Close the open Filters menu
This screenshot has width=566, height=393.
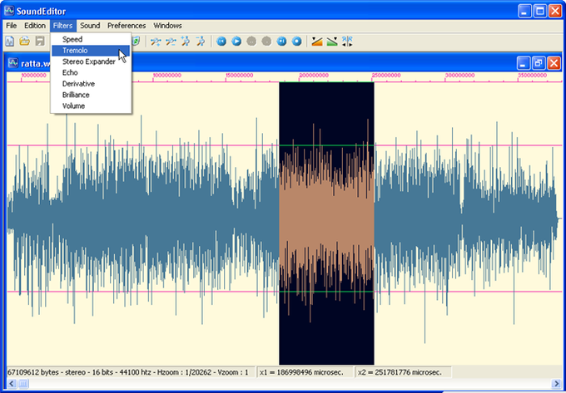click(62, 26)
